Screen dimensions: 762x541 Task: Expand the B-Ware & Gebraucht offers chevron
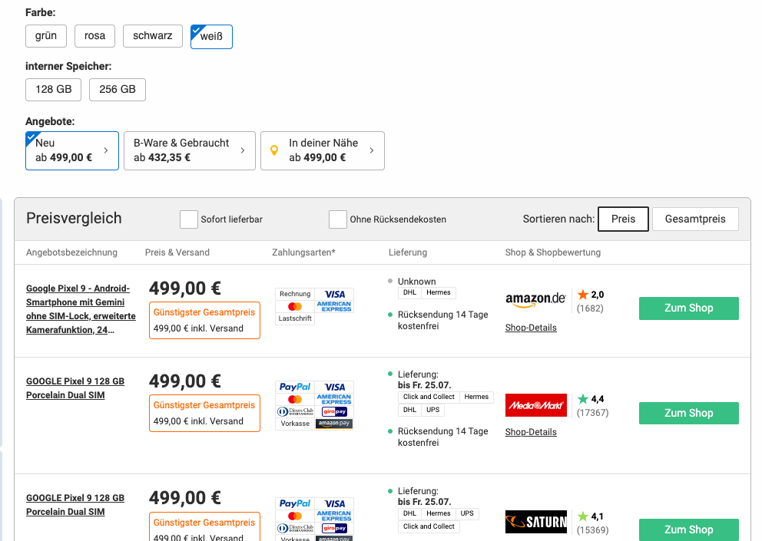click(x=243, y=150)
